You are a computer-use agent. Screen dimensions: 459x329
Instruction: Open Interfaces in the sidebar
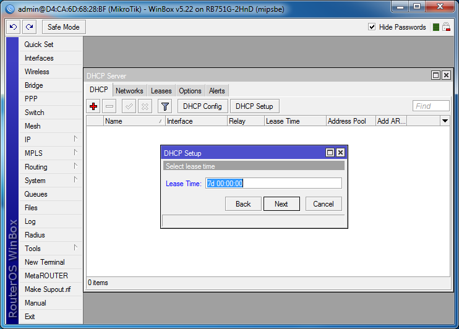[x=50, y=58]
